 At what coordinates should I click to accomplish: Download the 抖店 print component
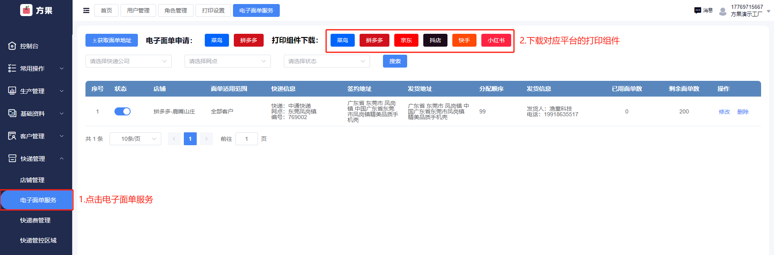coord(435,40)
